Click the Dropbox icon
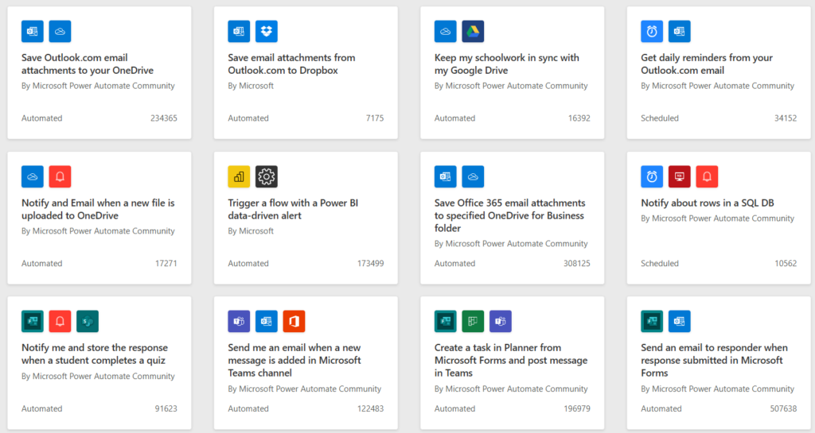The height and width of the screenshot is (433, 815). (266, 31)
